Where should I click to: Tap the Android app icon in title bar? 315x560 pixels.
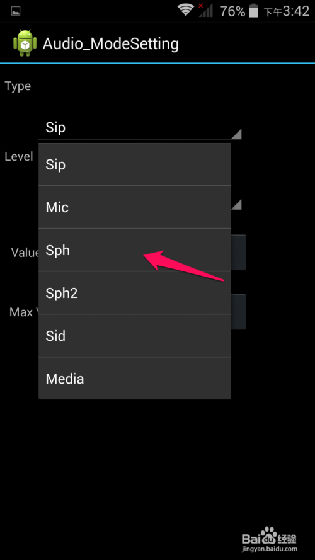[25, 43]
